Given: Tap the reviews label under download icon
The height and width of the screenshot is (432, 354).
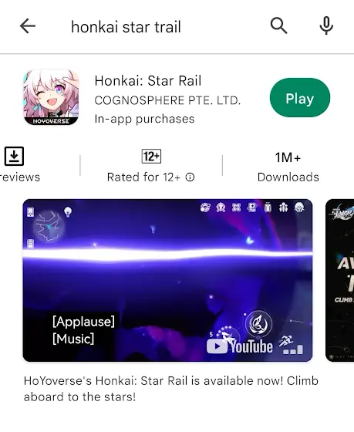Looking at the screenshot, I should [20, 177].
